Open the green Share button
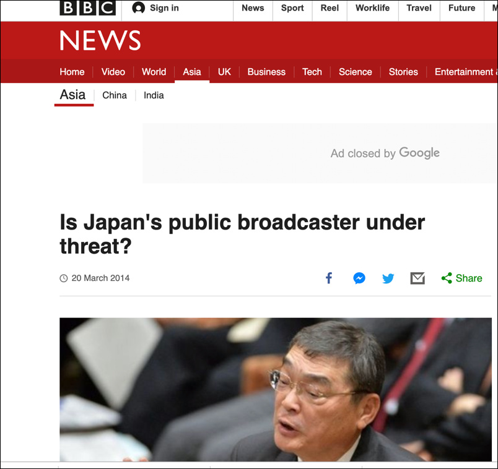Screen dimensions: 498x469 pyautogui.click(x=462, y=278)
